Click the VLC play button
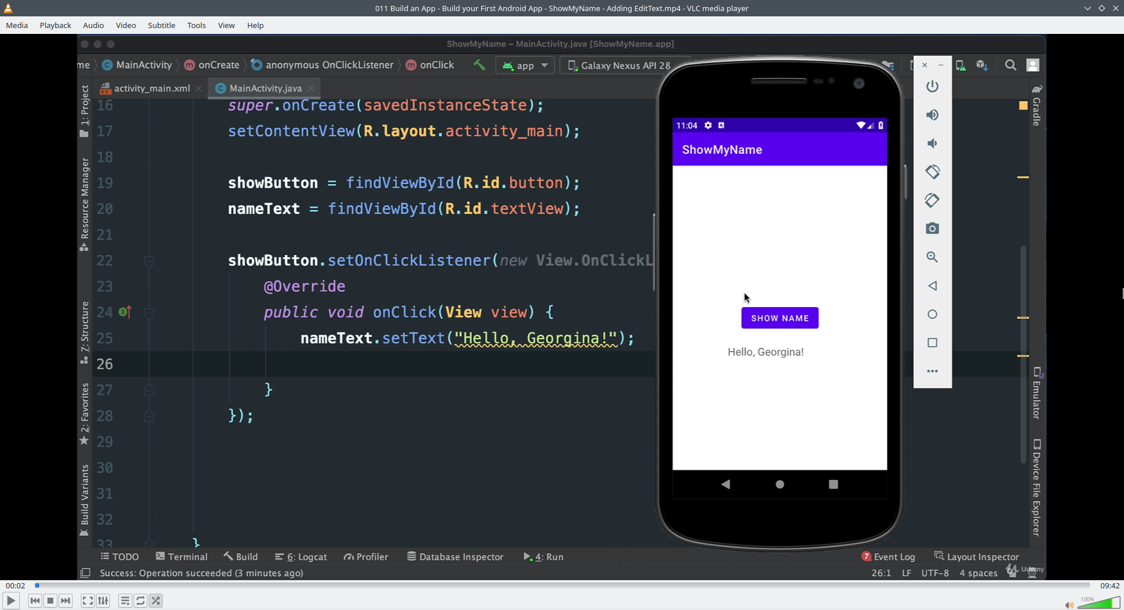Screen dimensions: 1124x610 (x=11, y=601)
